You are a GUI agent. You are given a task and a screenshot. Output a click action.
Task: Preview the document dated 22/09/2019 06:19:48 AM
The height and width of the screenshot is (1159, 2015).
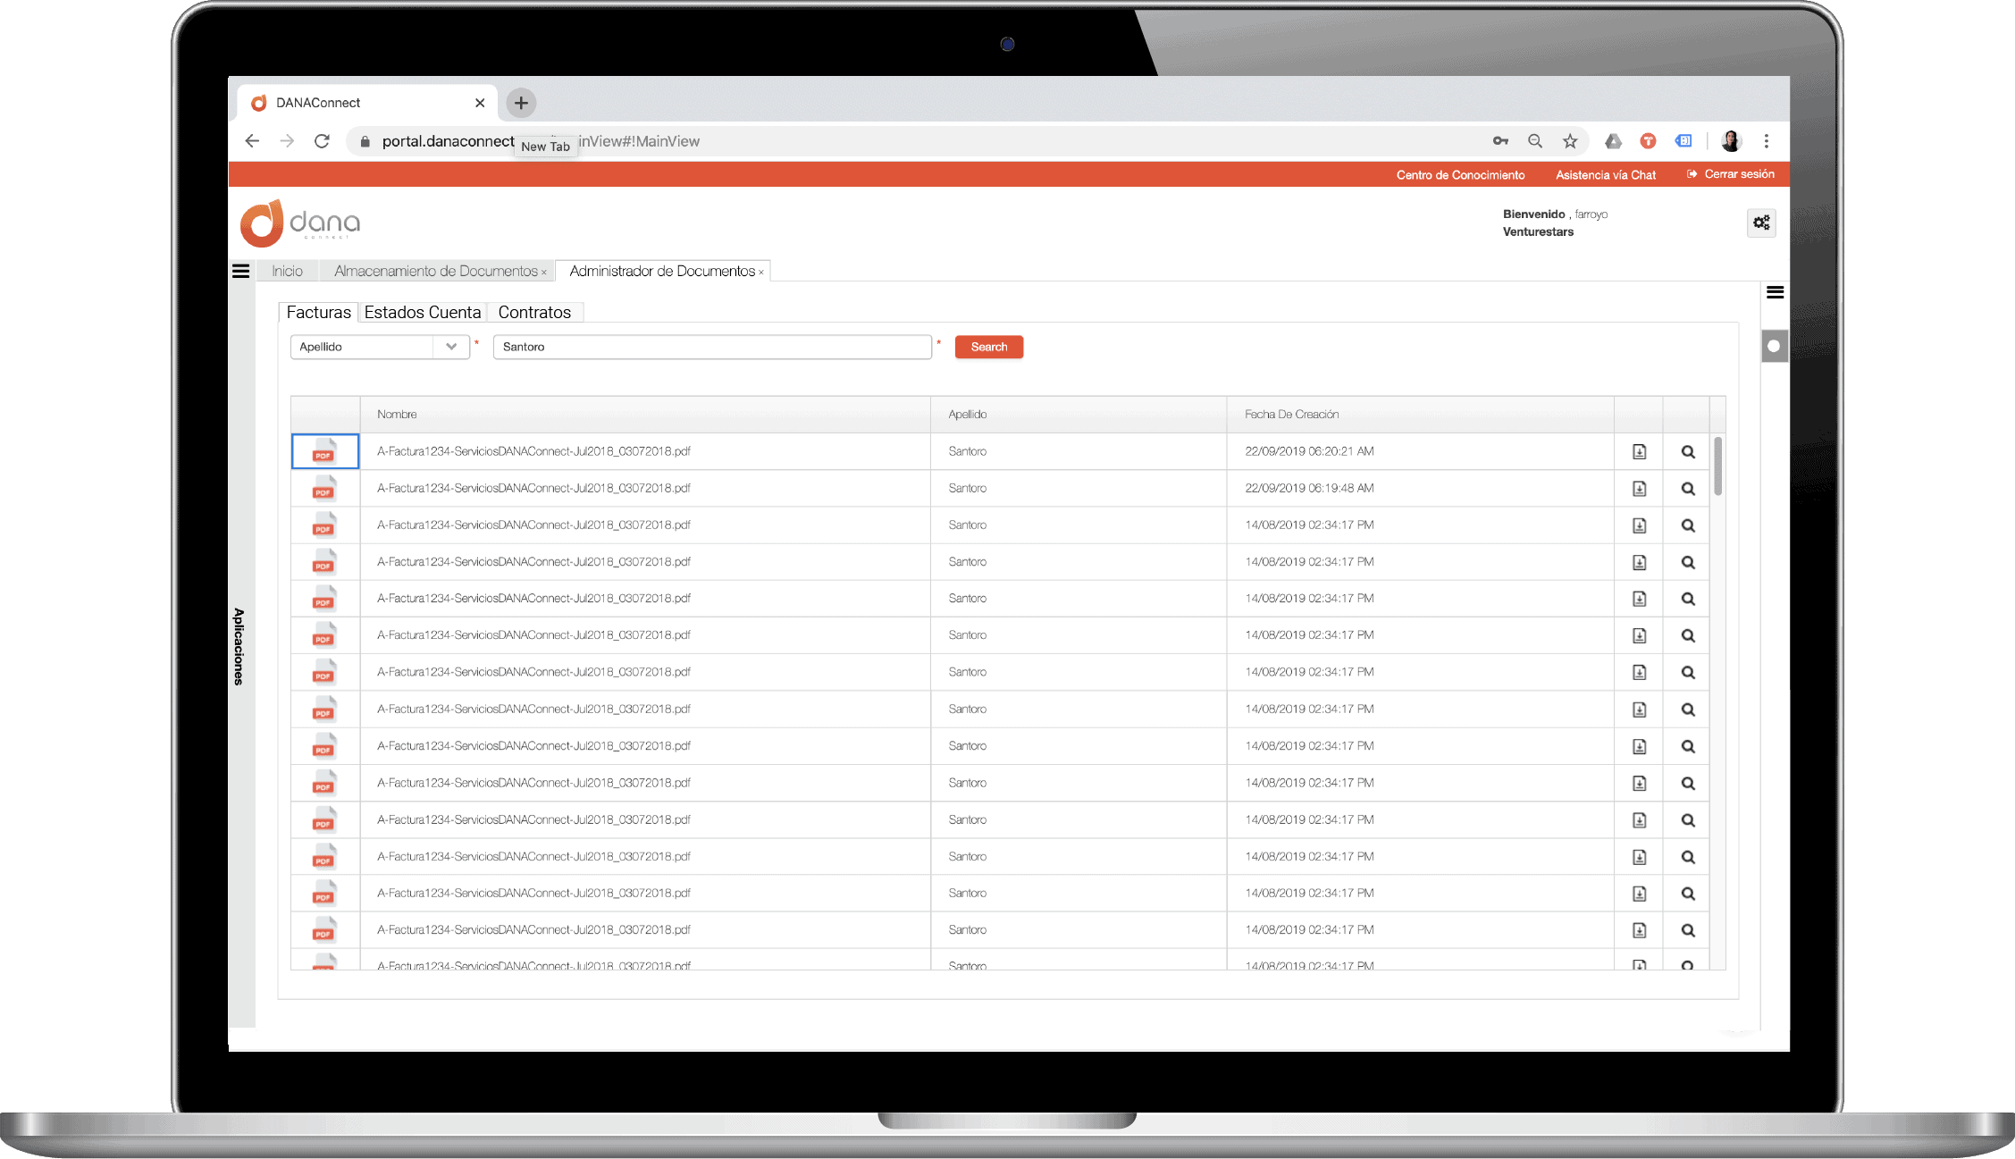click(x=1687, y=489)
